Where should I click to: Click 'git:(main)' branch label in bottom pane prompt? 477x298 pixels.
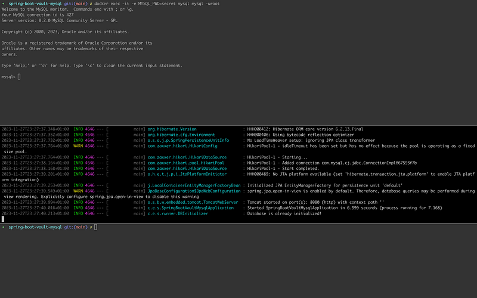click(x=76, y=227)
